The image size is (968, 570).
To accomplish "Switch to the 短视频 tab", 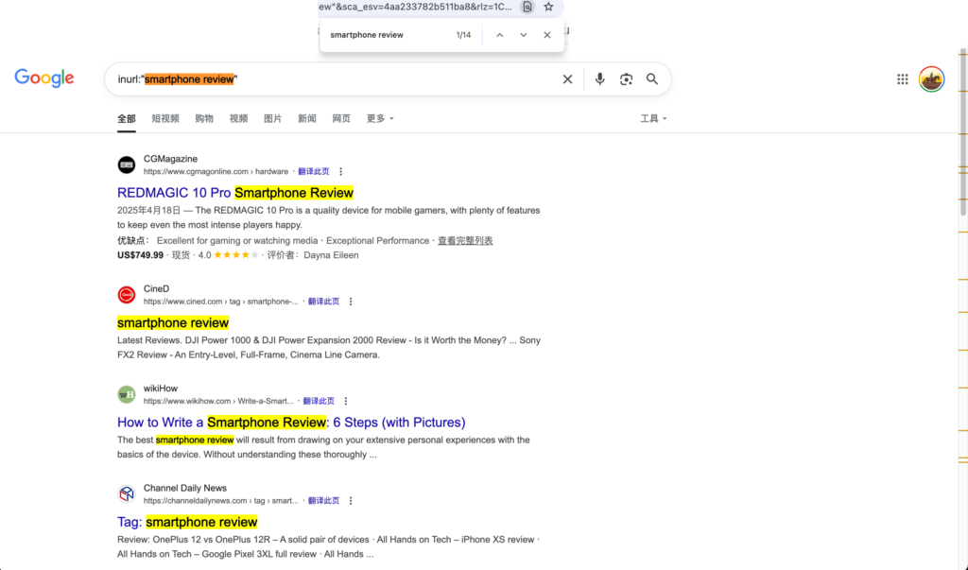I will click(165, 118).
